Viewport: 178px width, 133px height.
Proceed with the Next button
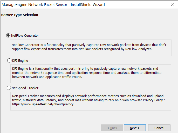pos(135,128)
